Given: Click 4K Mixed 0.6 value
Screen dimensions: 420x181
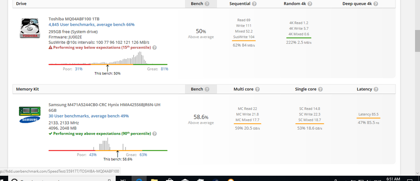Looking at the screenshot, I should [x=299, y=34].
